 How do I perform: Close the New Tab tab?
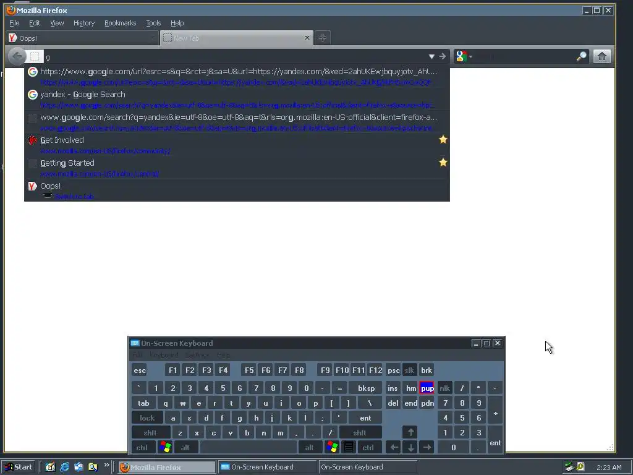307,38
